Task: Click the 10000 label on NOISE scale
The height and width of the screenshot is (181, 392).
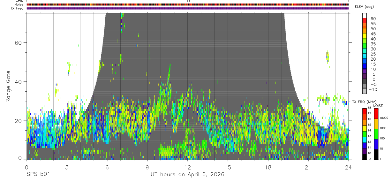Action: coord(384,118)
